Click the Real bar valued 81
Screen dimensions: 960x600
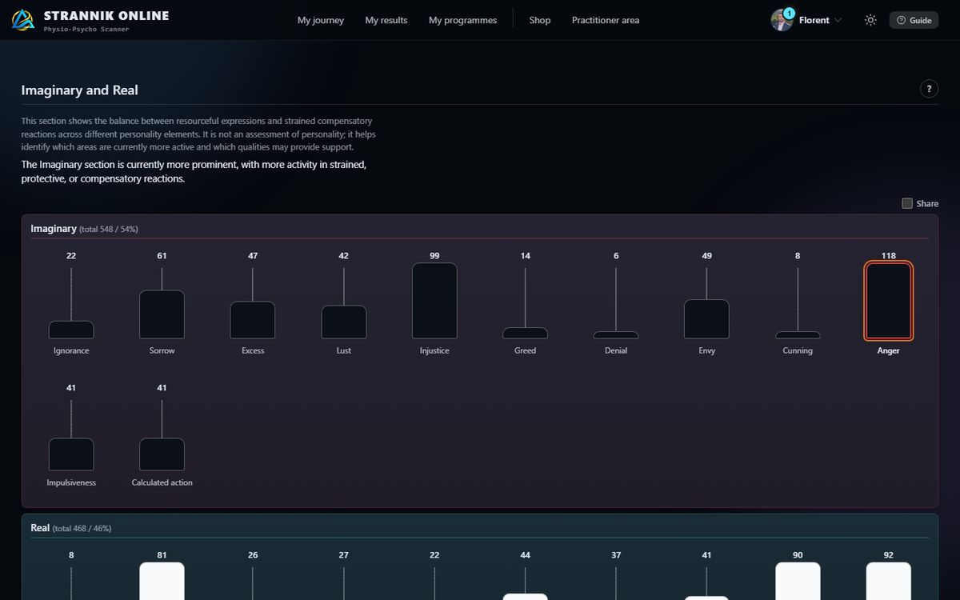tap(162, 581)
